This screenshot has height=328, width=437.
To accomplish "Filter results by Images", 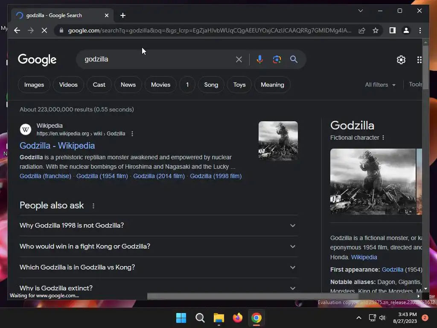I will (x=34, y=85).
